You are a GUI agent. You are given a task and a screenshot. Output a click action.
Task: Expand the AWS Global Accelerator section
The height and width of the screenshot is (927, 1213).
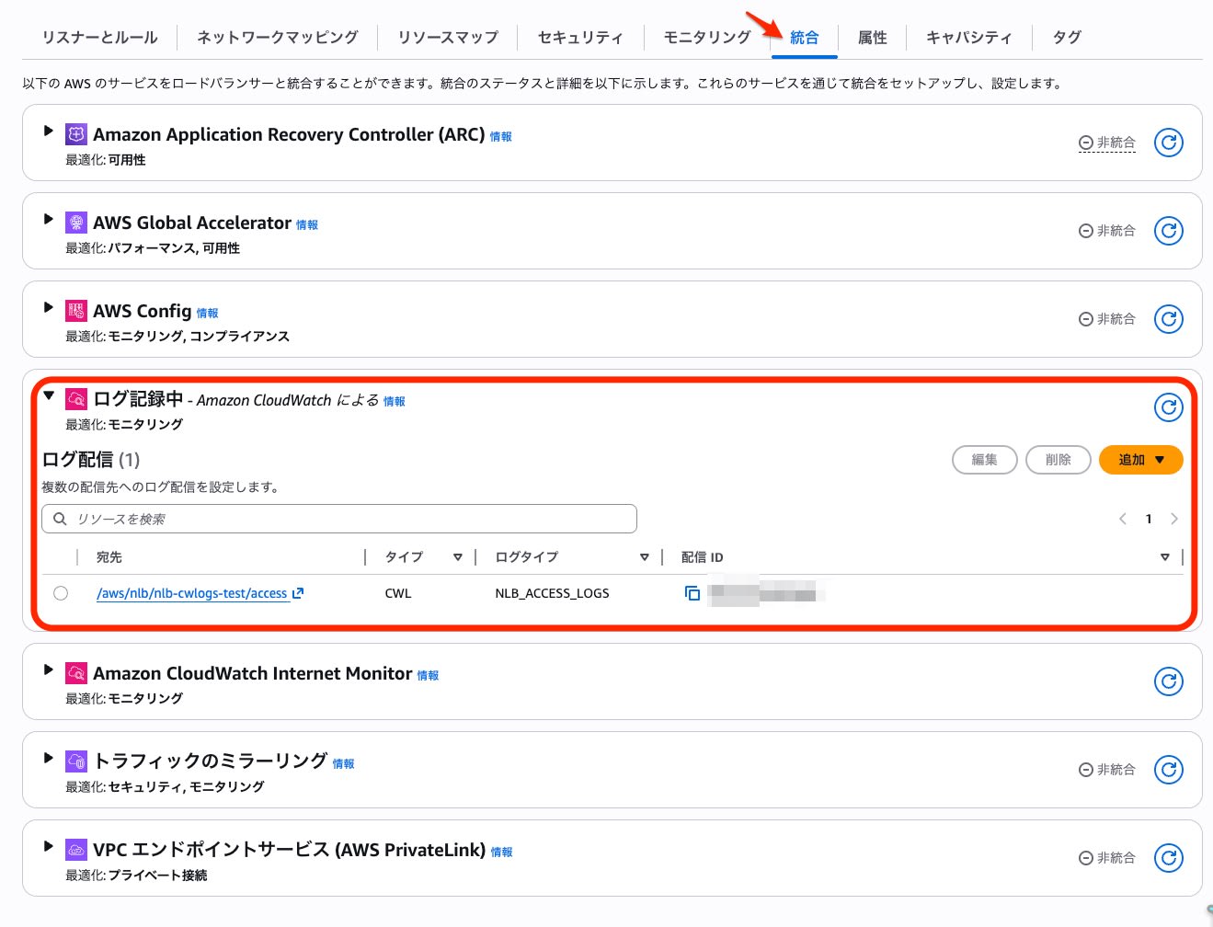49,219
